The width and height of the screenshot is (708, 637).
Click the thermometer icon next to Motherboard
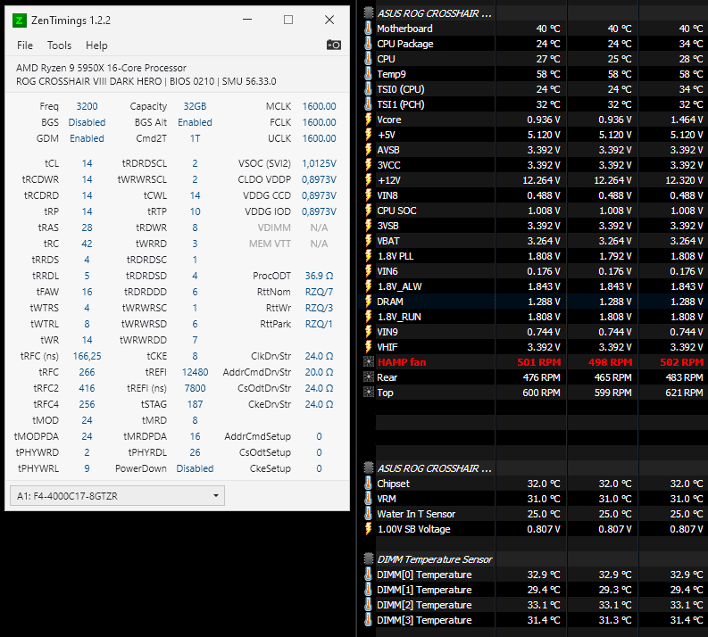pos(369,29)
